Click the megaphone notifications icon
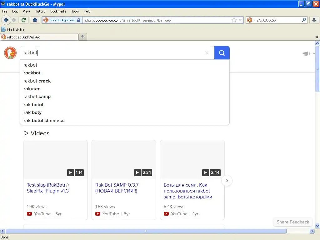Screen dimensions: 320x240 point(306,53)
